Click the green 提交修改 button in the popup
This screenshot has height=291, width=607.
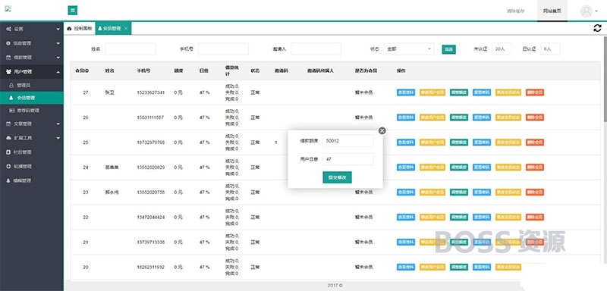pos(337,177)
